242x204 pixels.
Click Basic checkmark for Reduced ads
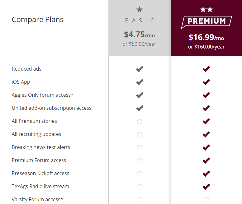click(x=140, y=69)
